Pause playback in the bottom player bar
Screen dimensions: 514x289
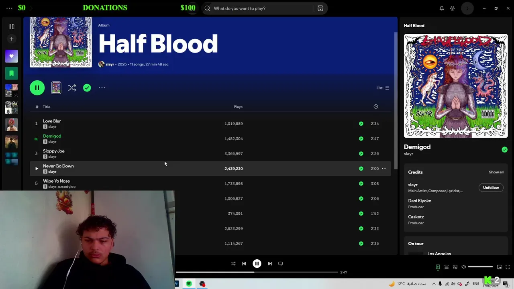point(257,264)
